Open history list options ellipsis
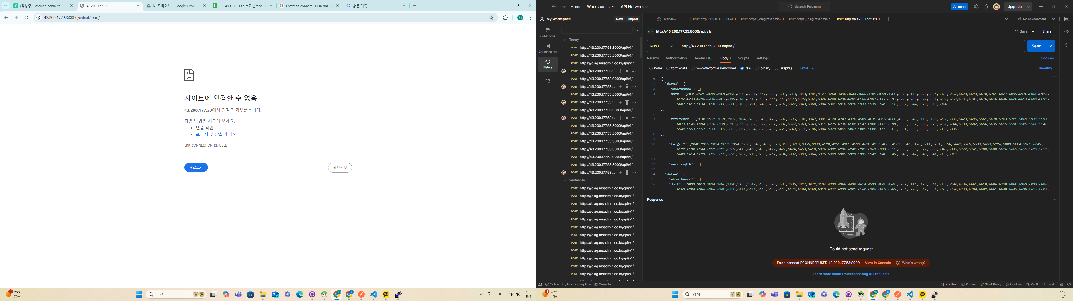 pyautogui.click(x=637, y=30)
